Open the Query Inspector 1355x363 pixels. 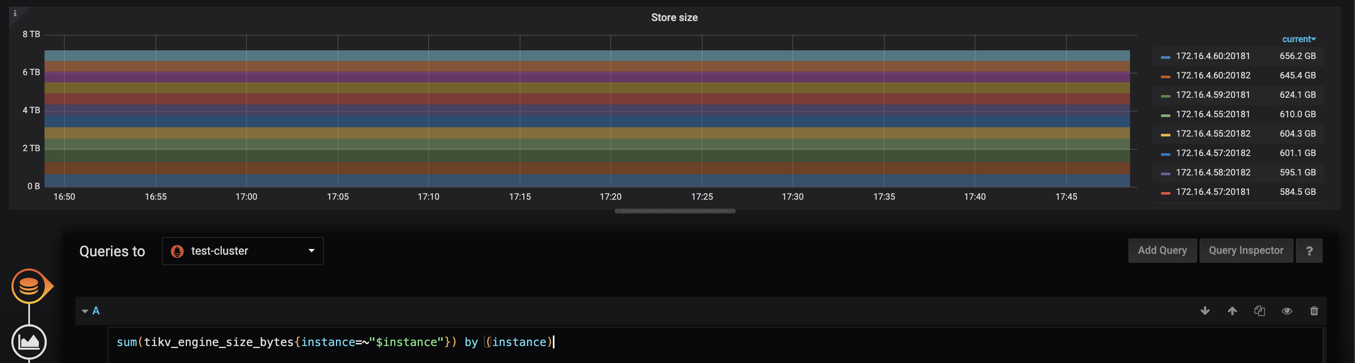coord(1246,251)
